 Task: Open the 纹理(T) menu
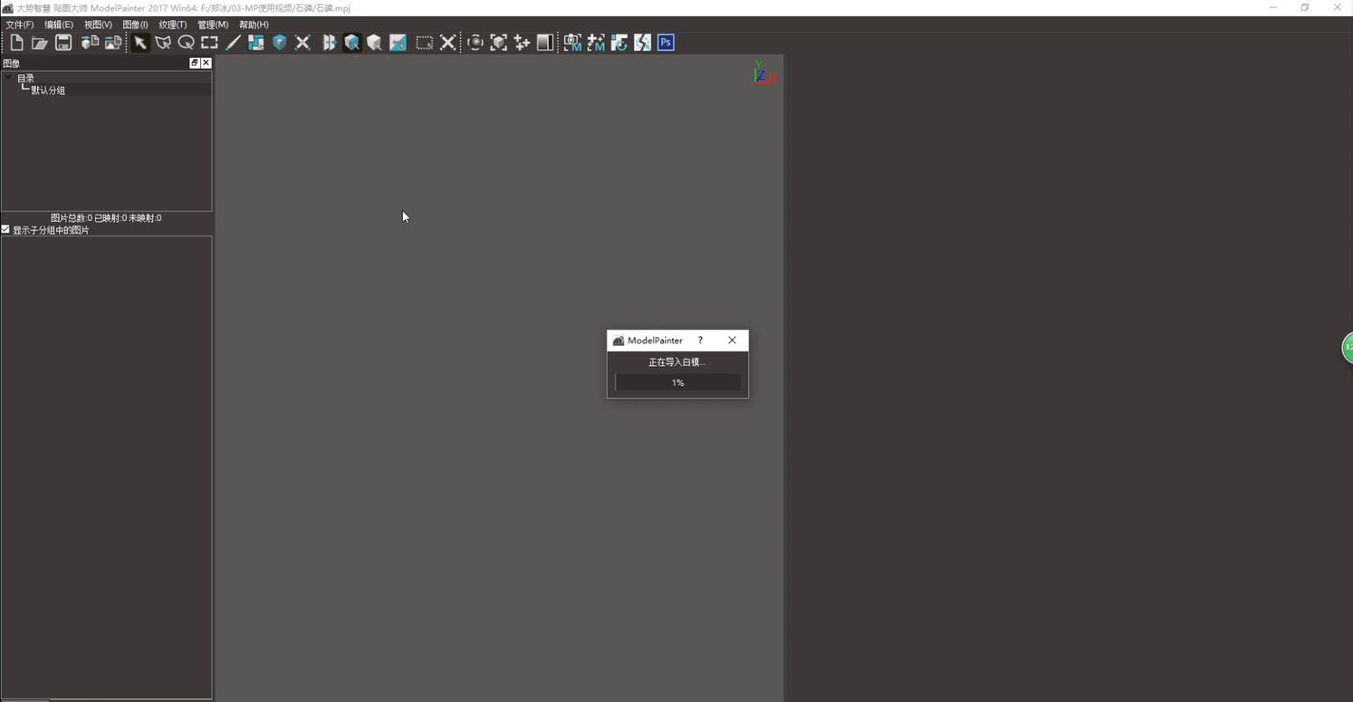(172, 24)
